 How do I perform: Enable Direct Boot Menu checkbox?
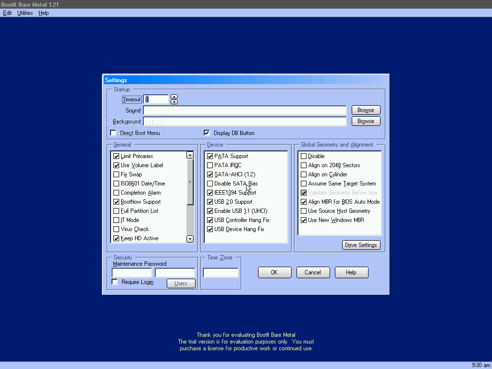113,133
